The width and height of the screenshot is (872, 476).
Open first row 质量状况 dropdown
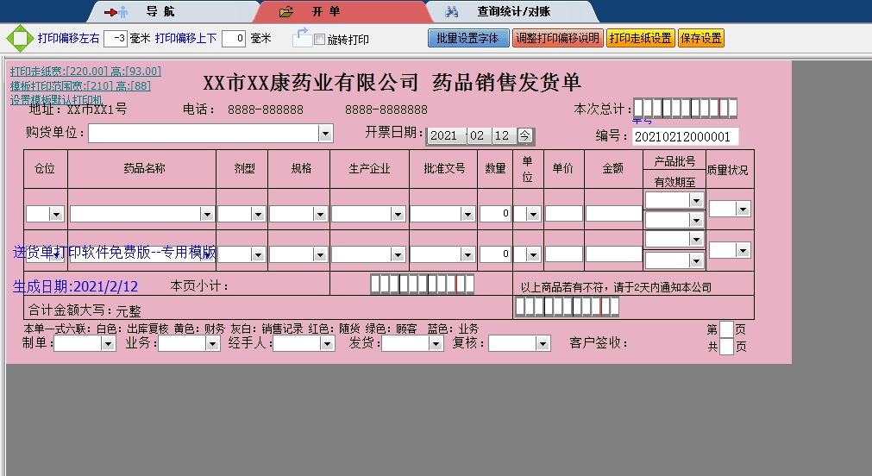pos(743,209)
